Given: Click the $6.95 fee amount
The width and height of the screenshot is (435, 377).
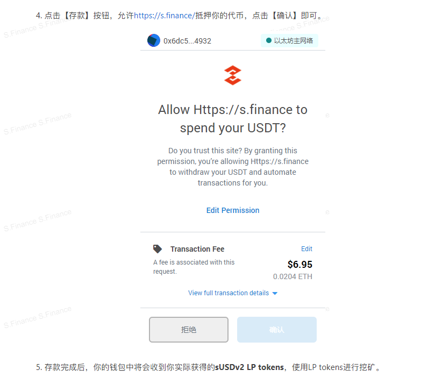Looking at the screenshot, I should click(x=300, y=265).
